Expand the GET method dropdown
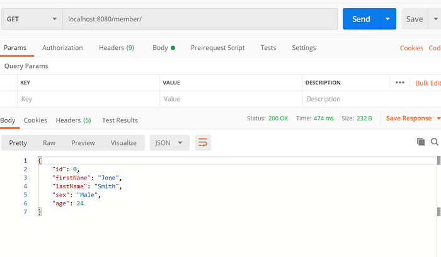The height and width of the screenshot is (257, 441). [31, 19]
